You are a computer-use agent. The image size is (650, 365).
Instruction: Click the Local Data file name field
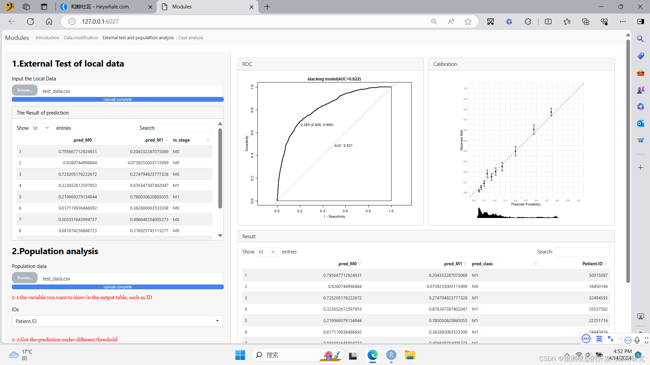(130, 91)
